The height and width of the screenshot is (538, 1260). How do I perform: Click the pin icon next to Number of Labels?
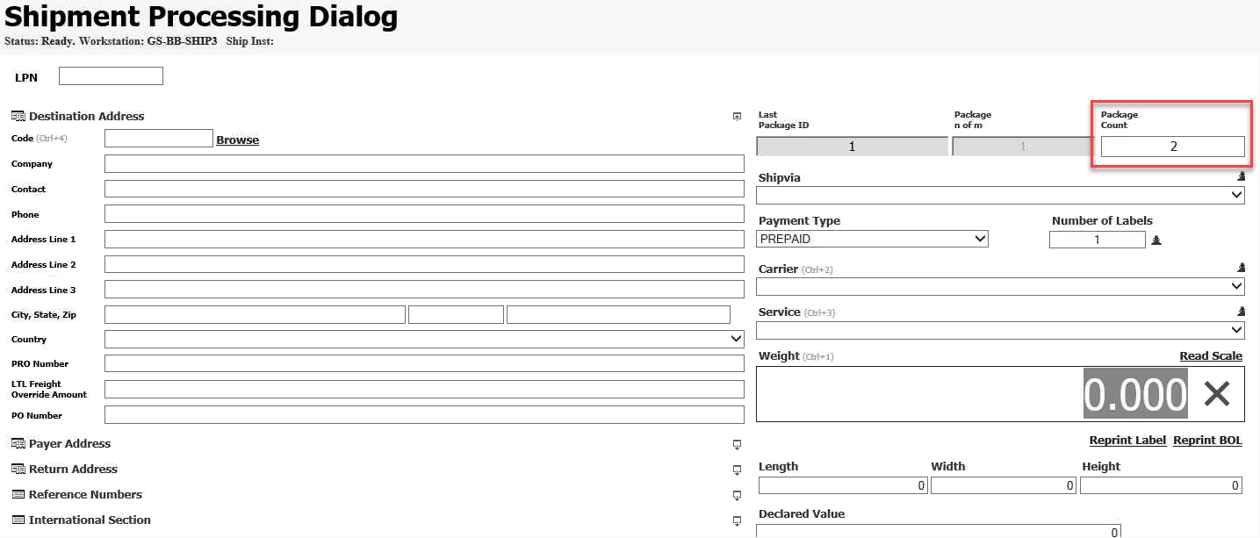click(x=1156, y=239)
